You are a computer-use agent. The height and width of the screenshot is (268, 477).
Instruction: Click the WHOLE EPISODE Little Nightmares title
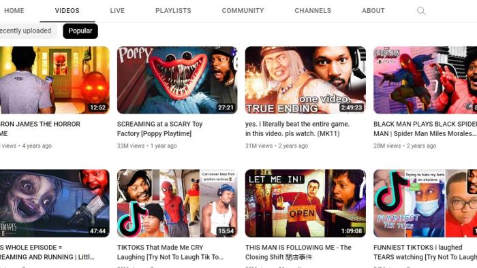click(47, 252)
